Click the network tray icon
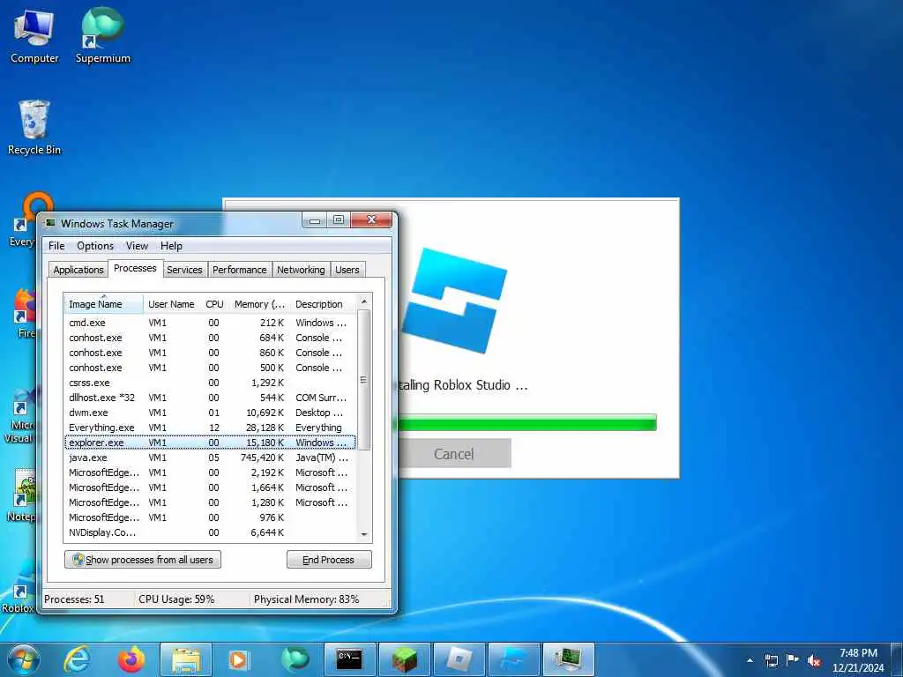This screenshot has height=677, width=903. click(x=771, y=660)
